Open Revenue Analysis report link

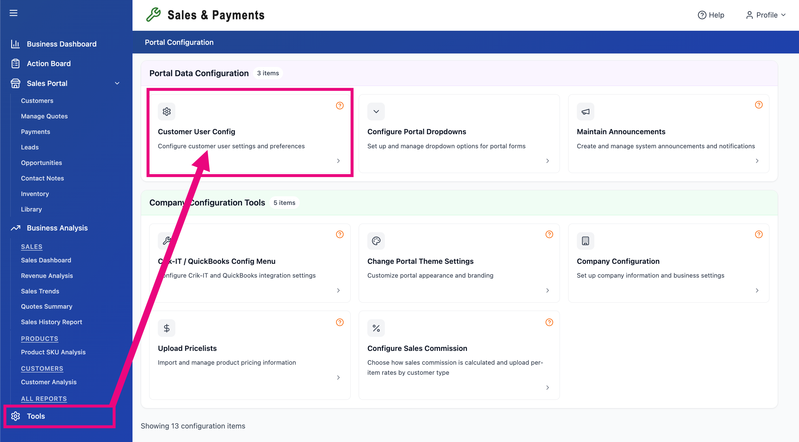(47, 275)
